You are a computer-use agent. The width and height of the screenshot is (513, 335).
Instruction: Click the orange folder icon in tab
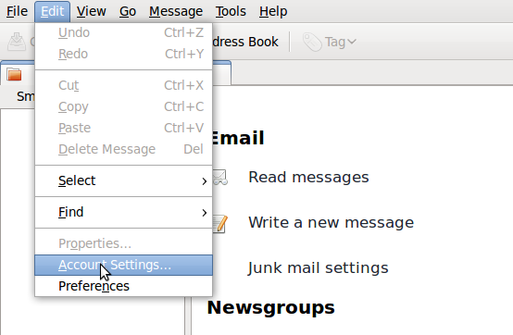click(x=14, y=74)
